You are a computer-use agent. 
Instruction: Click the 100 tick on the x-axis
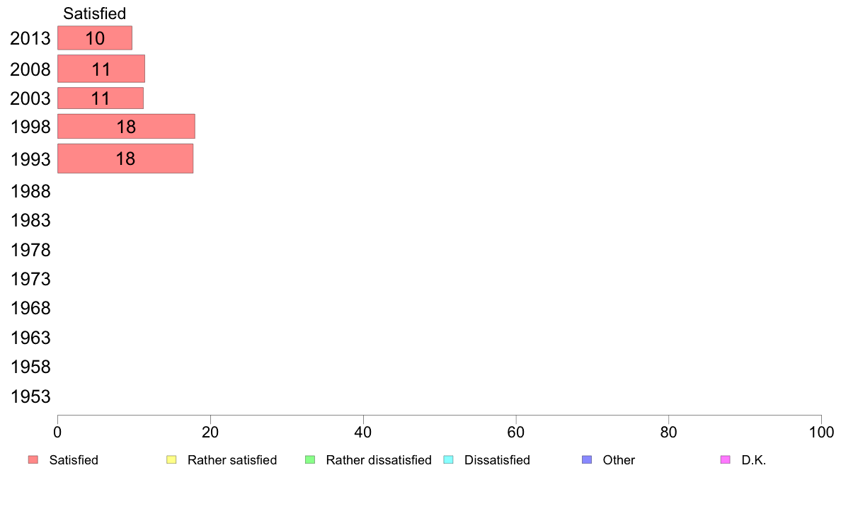click(821, 432)
